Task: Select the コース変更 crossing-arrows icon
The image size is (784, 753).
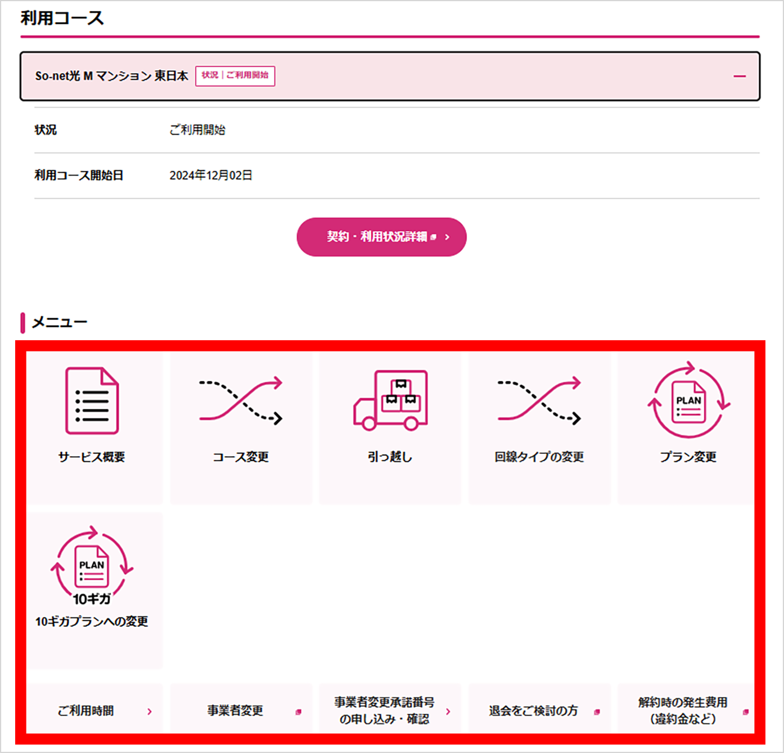Action: point(241,400)
